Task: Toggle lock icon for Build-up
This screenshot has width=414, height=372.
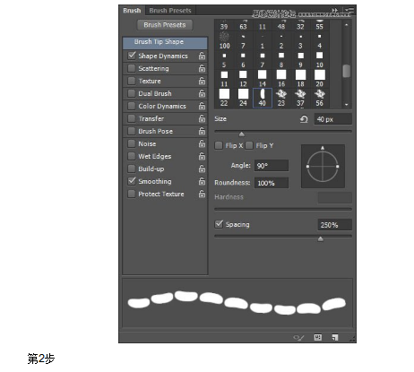Action: (202, 169)
